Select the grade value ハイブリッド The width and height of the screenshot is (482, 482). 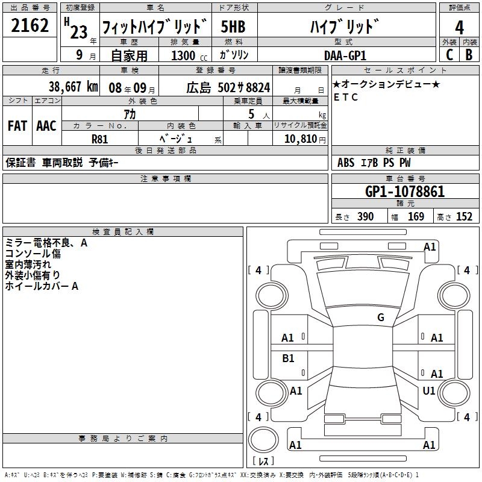345,26
